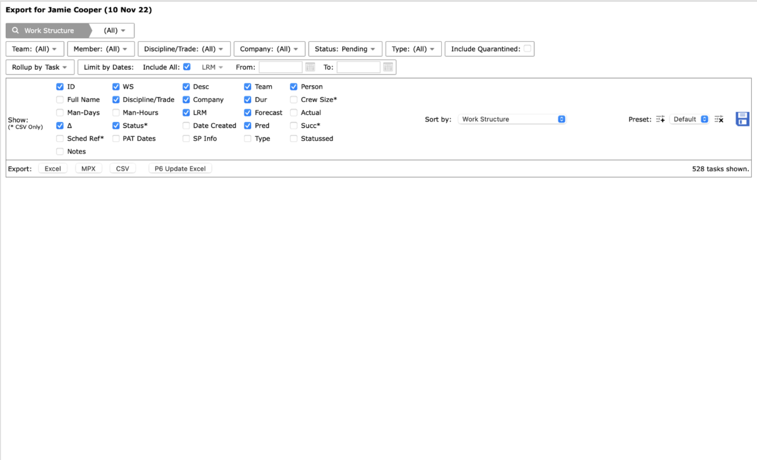
Task: Click the add preset icon
Action: [660, 119]
